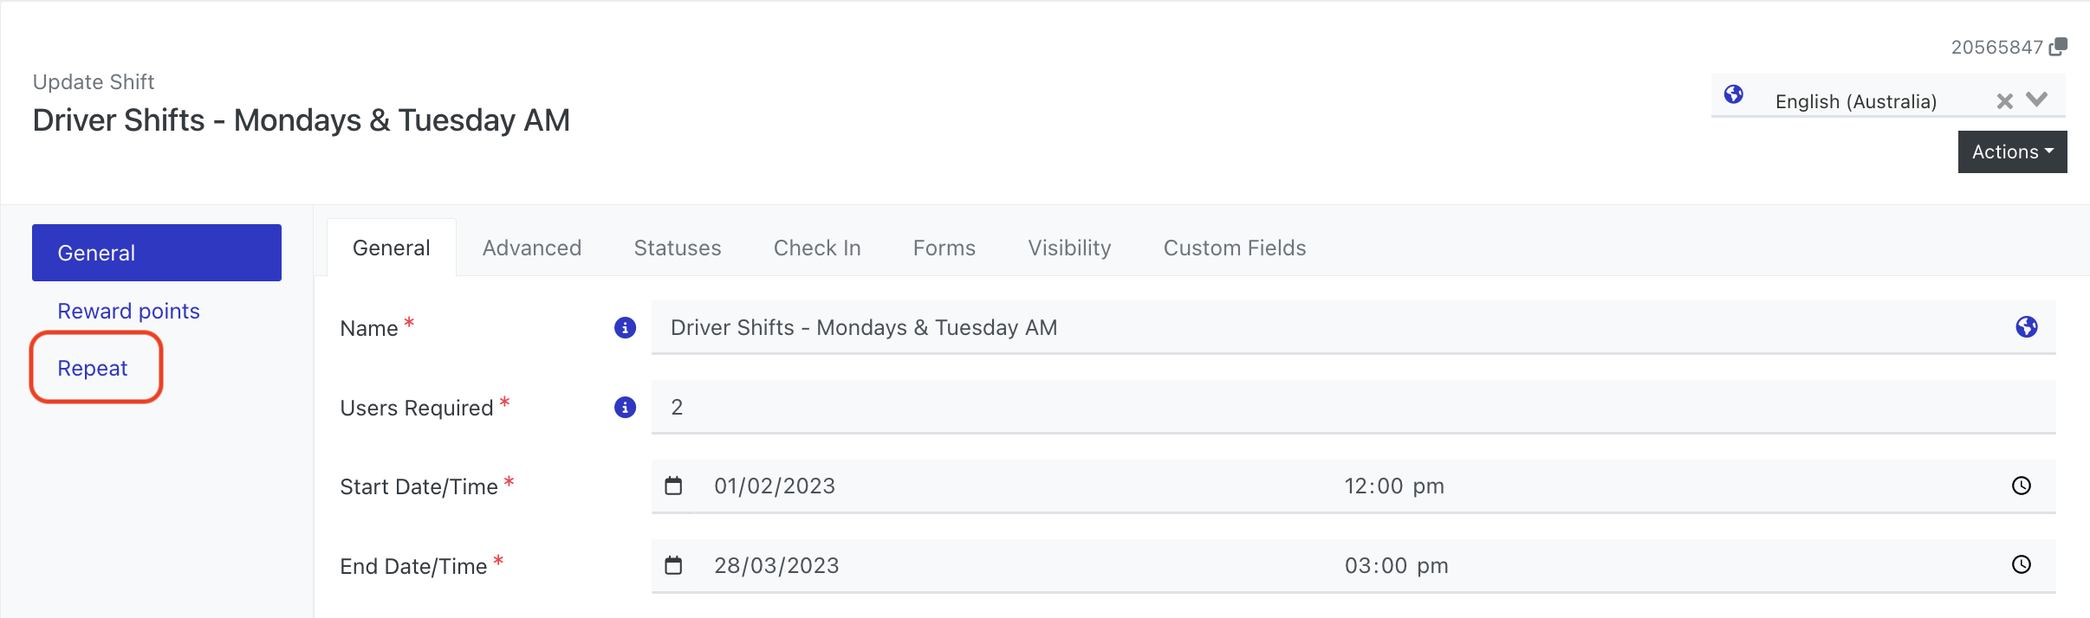The image size is (2090, 618).
Task: Switch to the Advanced tab
Action: [x=532, y=248]
